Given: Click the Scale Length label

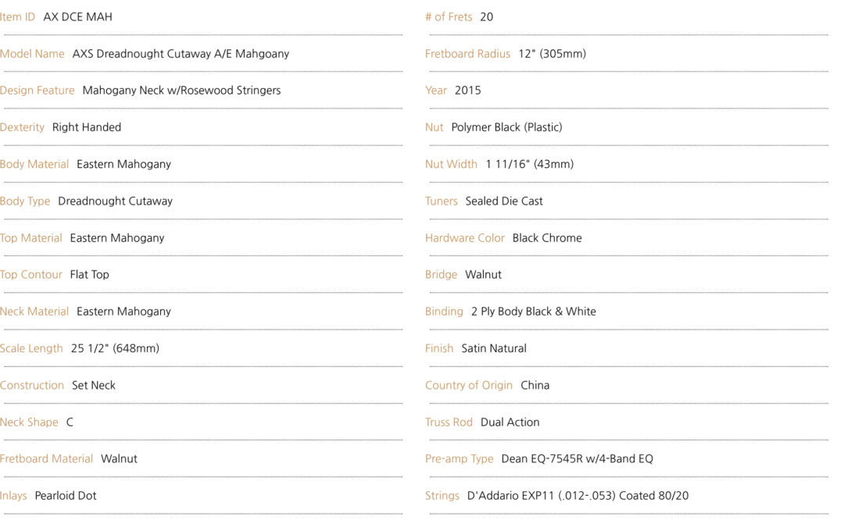Looking at the screenshot, I should click(31, 348).
